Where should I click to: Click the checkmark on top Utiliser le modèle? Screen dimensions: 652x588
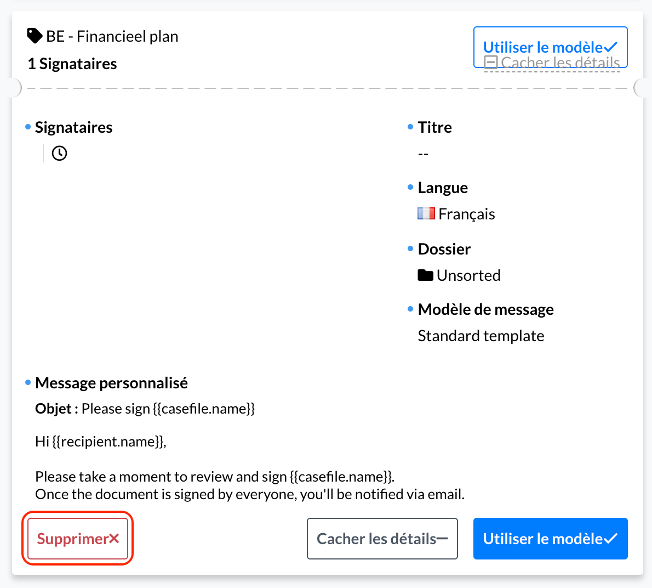611,47
